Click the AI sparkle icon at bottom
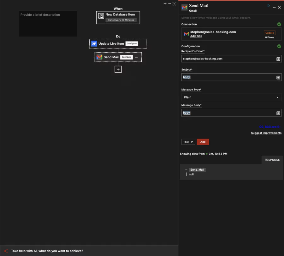 click(x=6, y=251)
